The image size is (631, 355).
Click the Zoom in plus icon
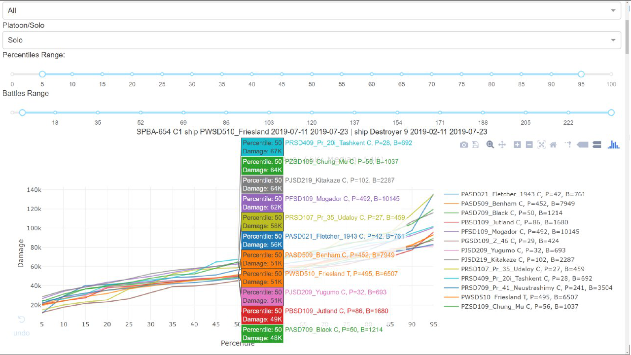click(x=517, y=144)
